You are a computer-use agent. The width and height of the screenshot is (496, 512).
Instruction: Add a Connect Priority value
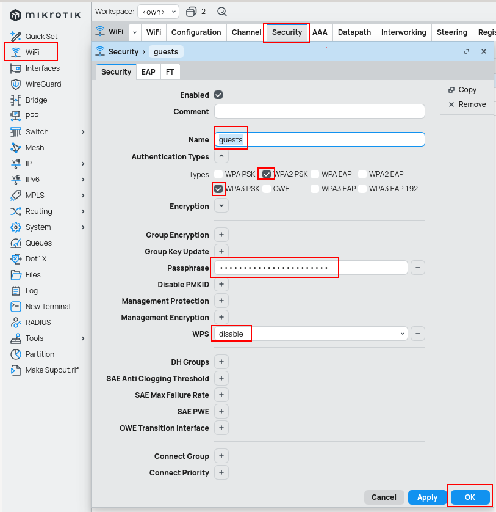[x=221, y=472]
